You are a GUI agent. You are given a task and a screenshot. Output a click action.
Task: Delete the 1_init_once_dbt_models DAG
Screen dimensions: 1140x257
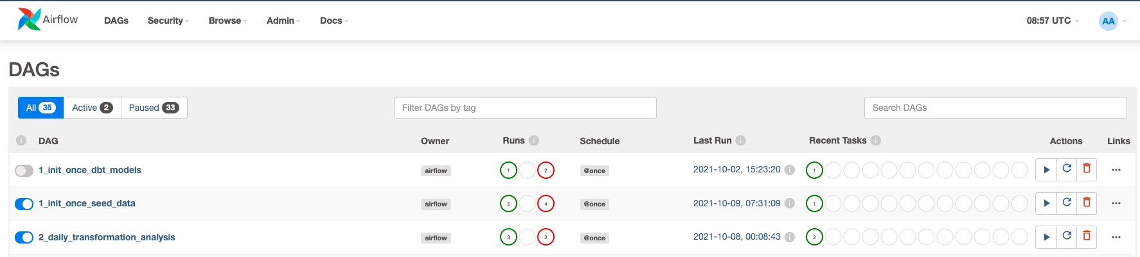[1087, 169]
